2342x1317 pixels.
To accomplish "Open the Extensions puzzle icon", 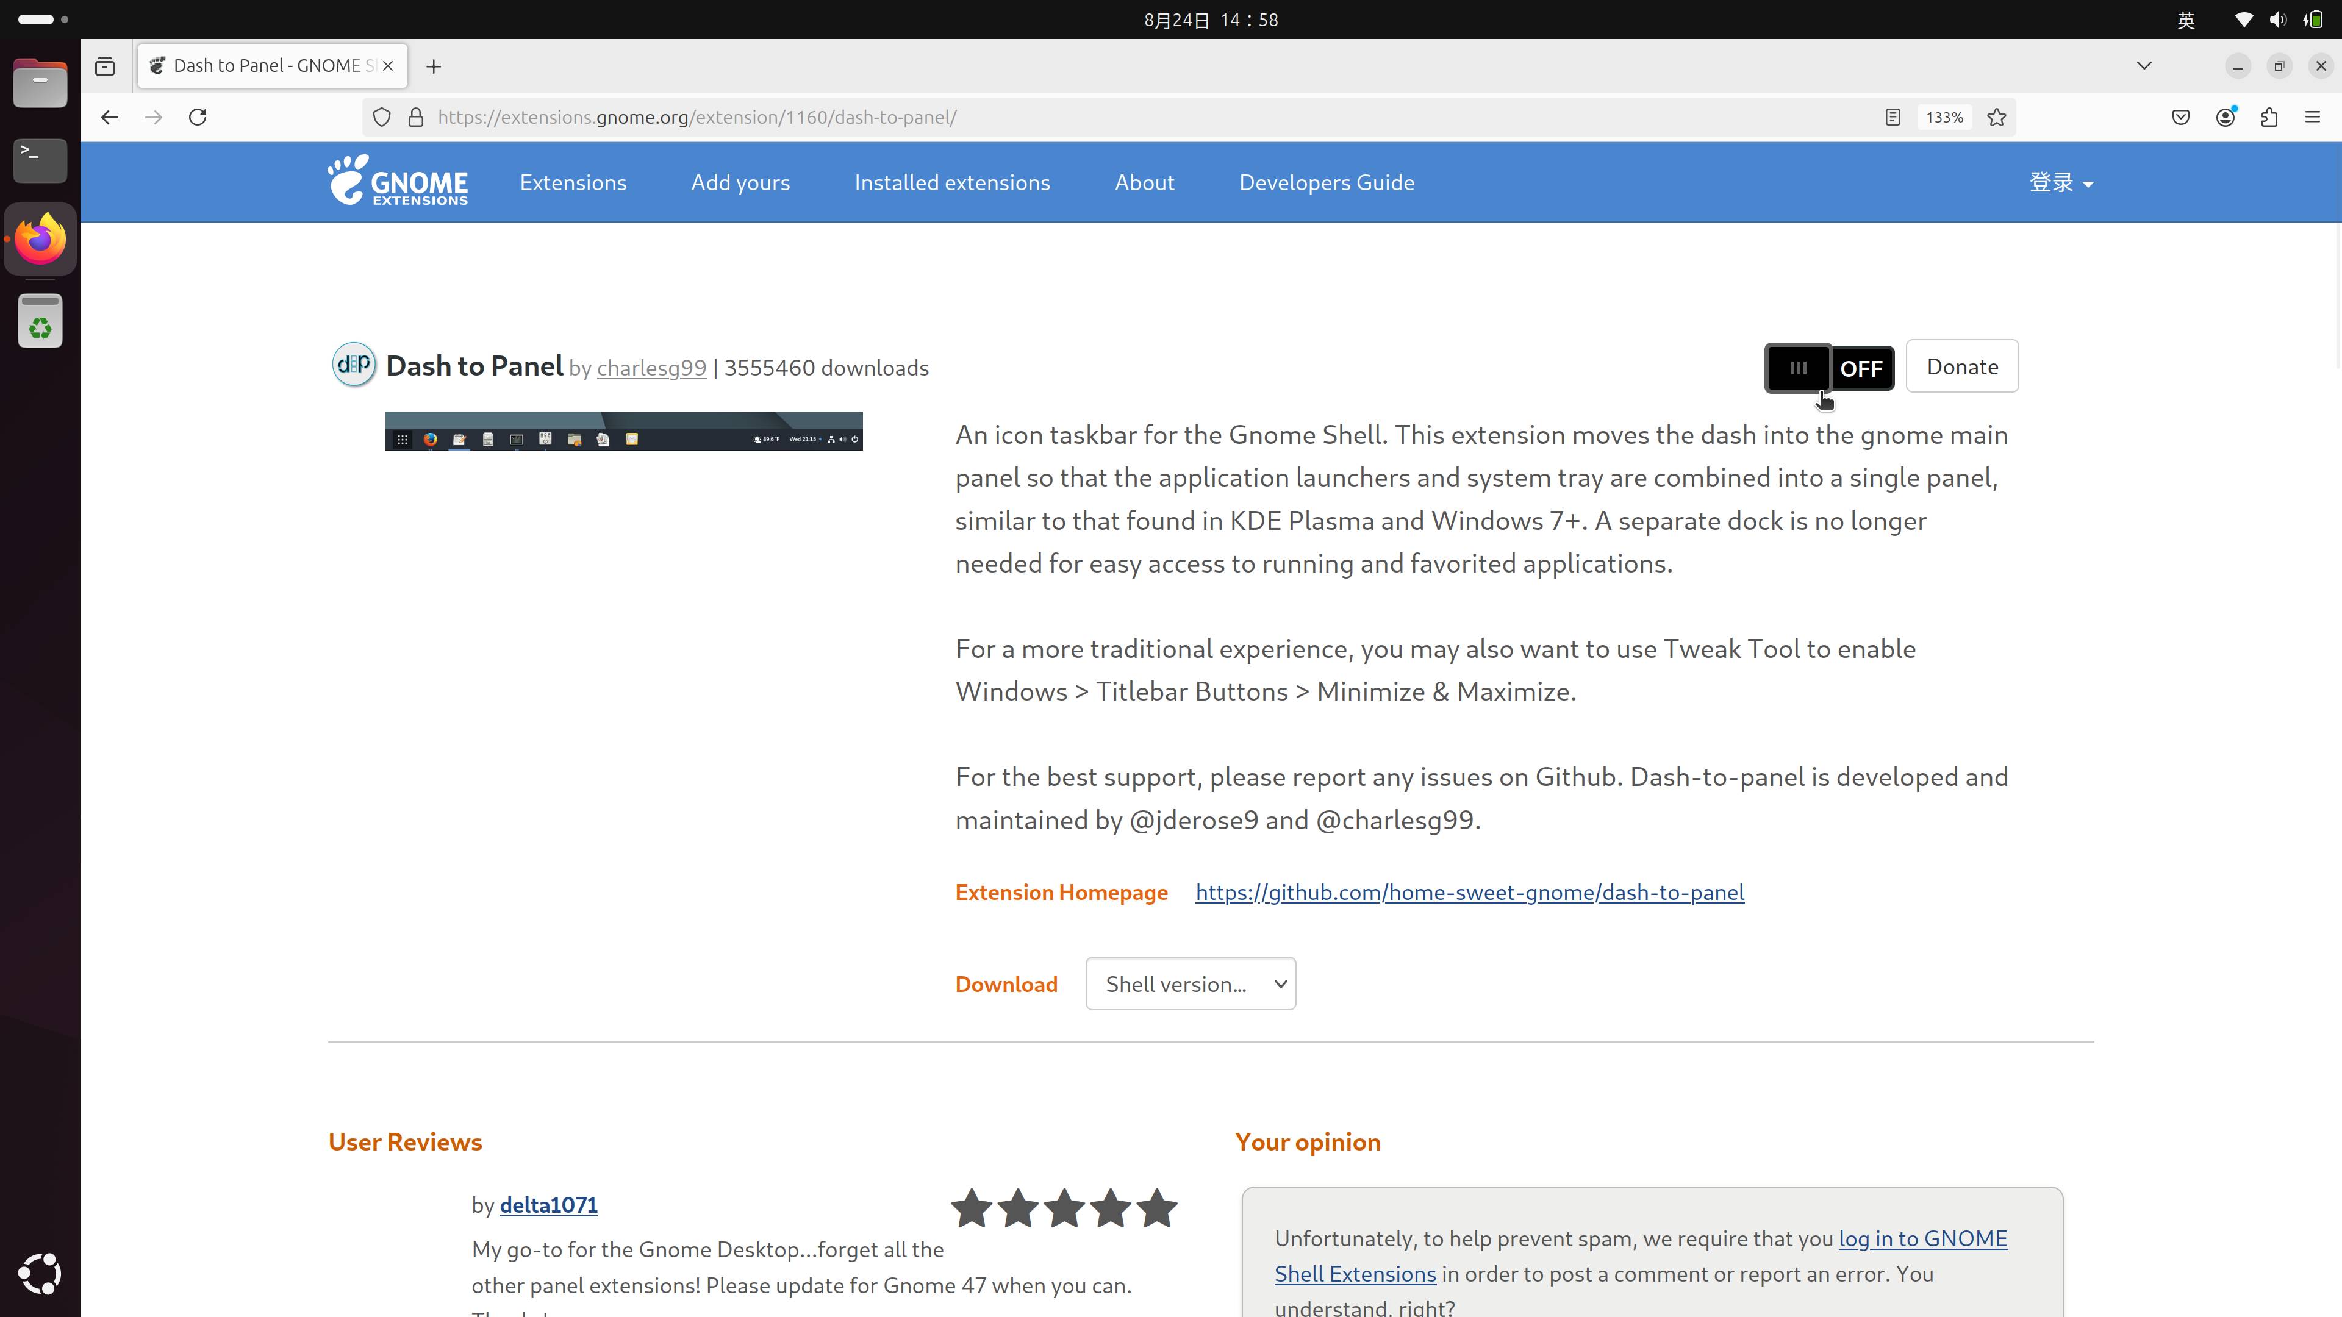I will (x=2269, y=117).
